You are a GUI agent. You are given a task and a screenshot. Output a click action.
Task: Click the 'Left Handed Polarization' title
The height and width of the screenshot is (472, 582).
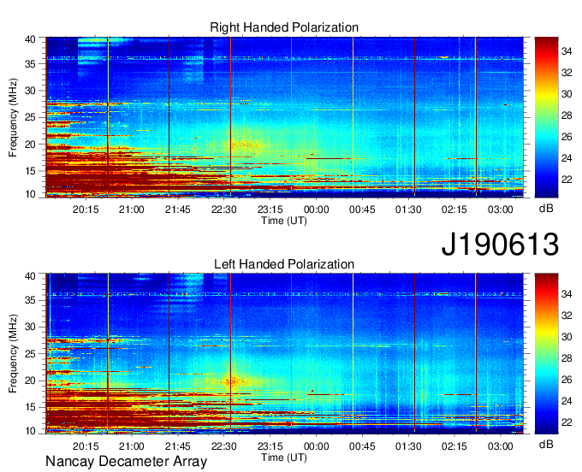point(284,264)
